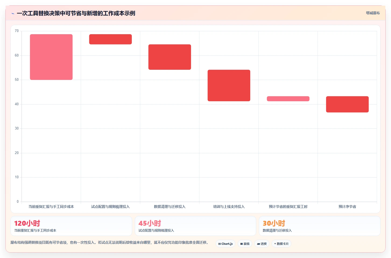This screenshot has width=391, height=258.
Task: Click x-axis label 预计节省的重复汇报工时
Action: (288, 207)
